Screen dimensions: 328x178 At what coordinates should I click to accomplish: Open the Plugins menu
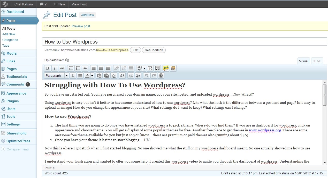coord(13,101)
